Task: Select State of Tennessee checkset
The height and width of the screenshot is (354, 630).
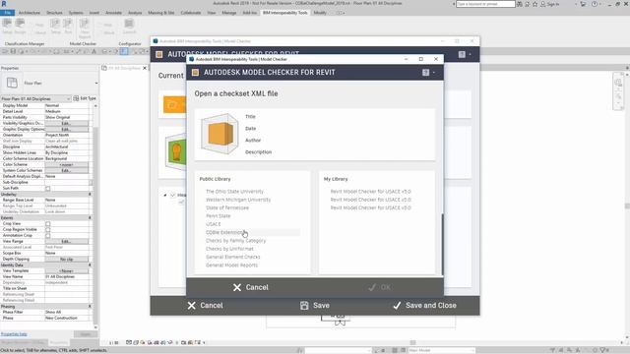Action: [227, 207]
